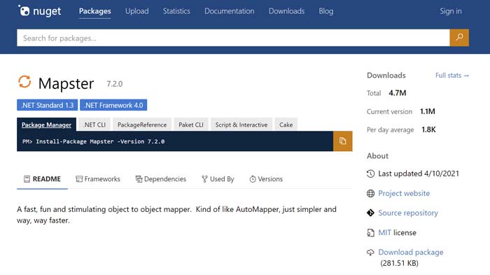Select the Package Manager tab
This screenshot has width=490, height=275.
[x=47, y=125]
